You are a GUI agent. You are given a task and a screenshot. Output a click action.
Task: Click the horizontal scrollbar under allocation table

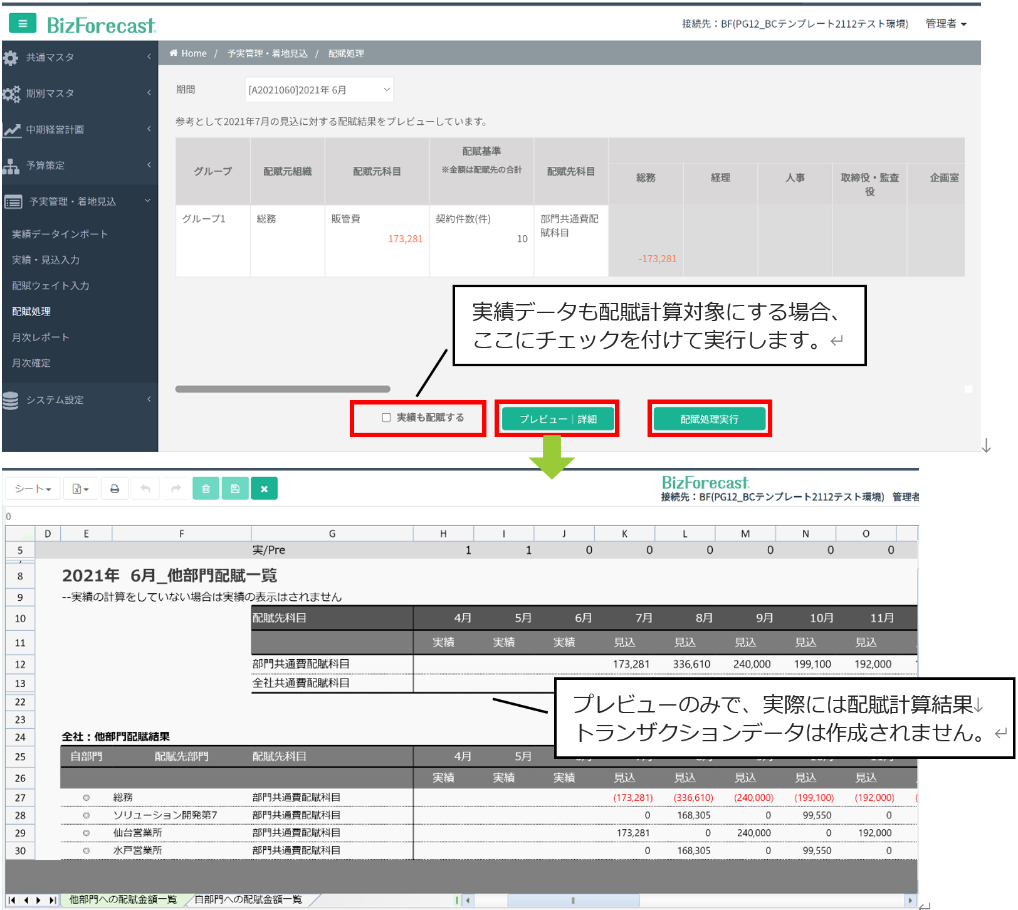[x=283, y=389]
